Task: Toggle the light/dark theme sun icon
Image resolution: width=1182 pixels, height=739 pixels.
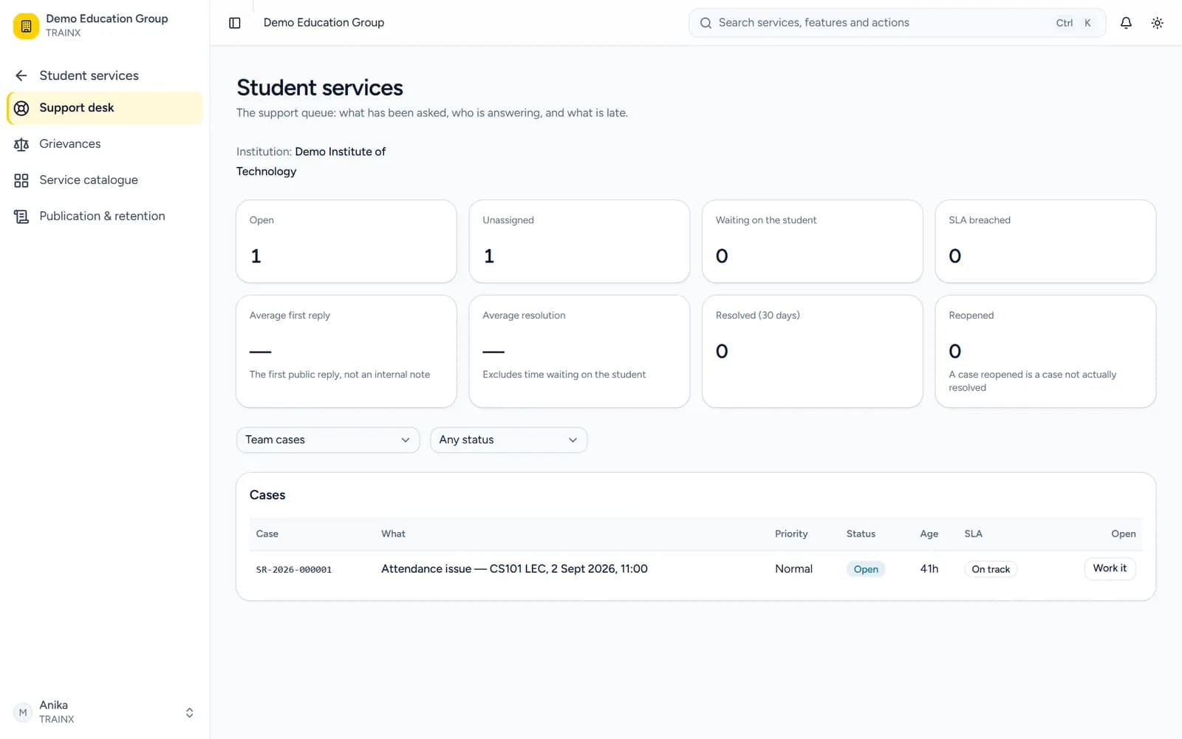Action: coord(1158,23)
